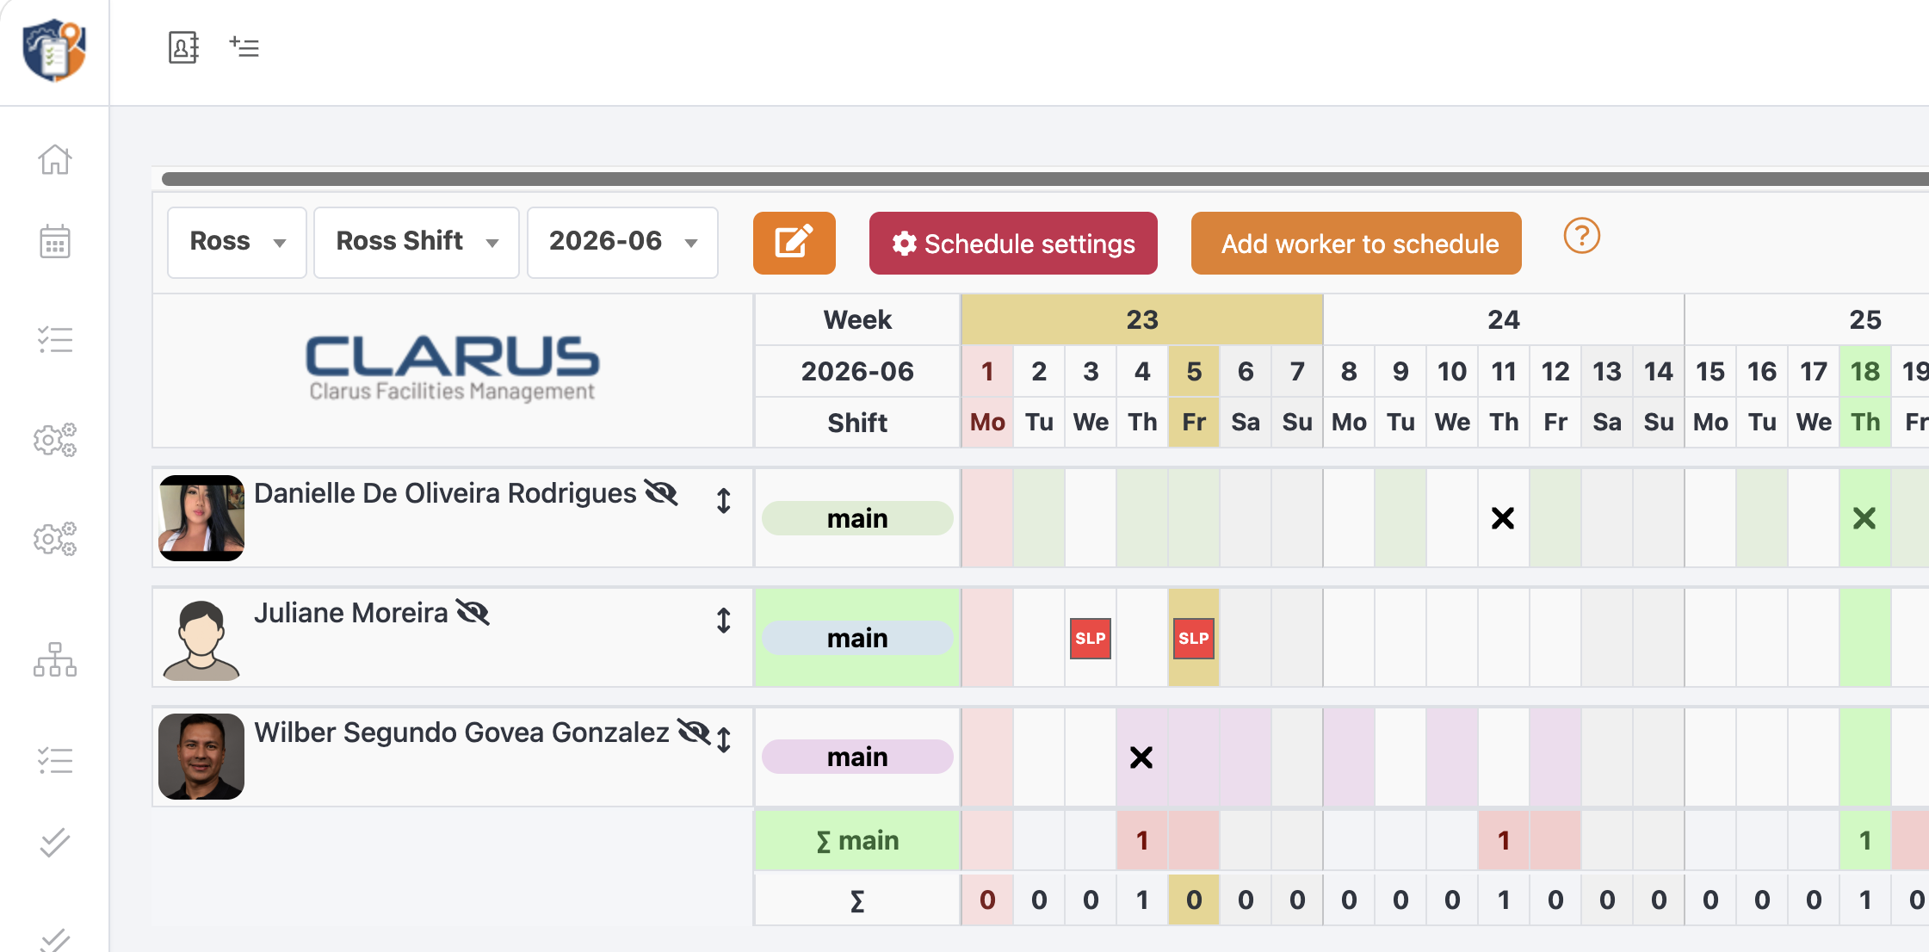Screen dimensions: 1929x952
Task: Reorder Danielle De Oliveira Rodrigues row arrow
Action: tap(724, 501)
